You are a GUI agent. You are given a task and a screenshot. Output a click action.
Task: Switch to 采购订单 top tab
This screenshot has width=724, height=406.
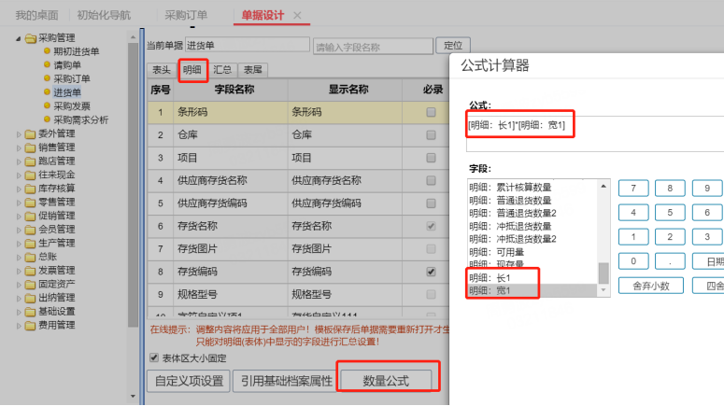[186, 15]
